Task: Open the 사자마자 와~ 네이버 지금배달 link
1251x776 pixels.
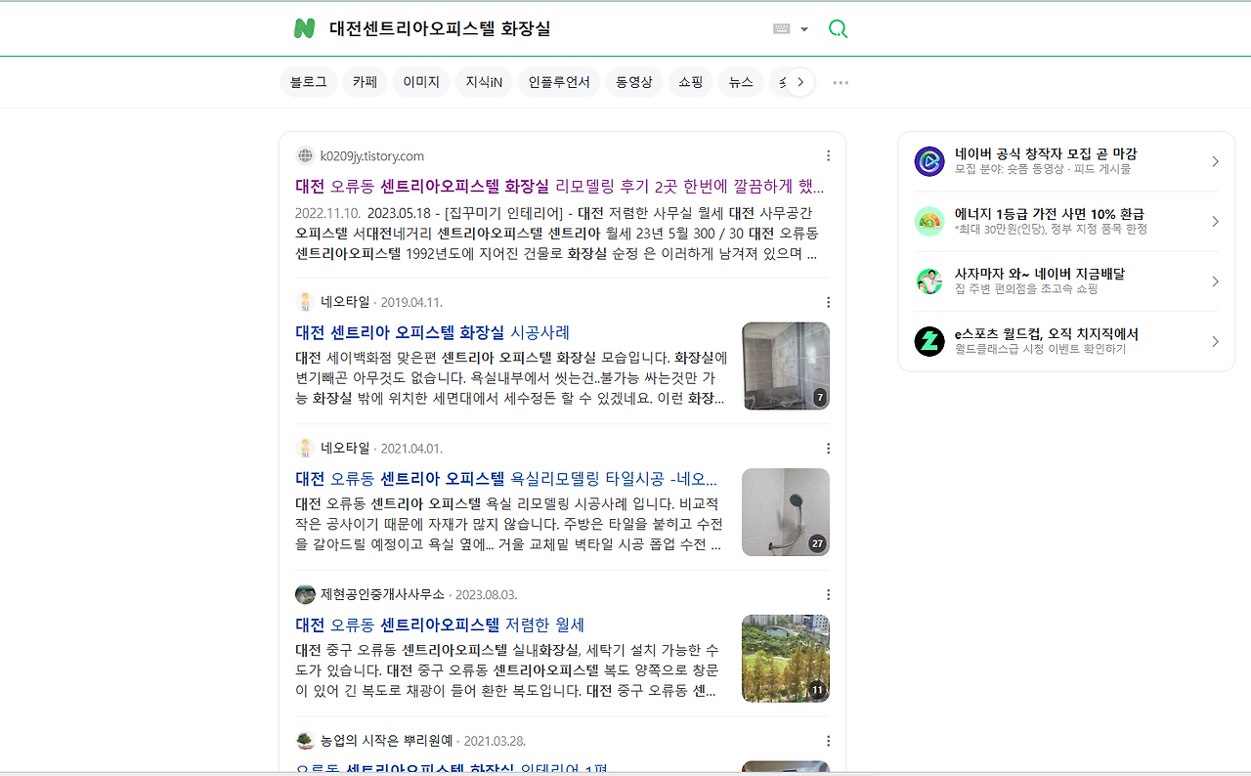Action: [x=1040, y=274]
